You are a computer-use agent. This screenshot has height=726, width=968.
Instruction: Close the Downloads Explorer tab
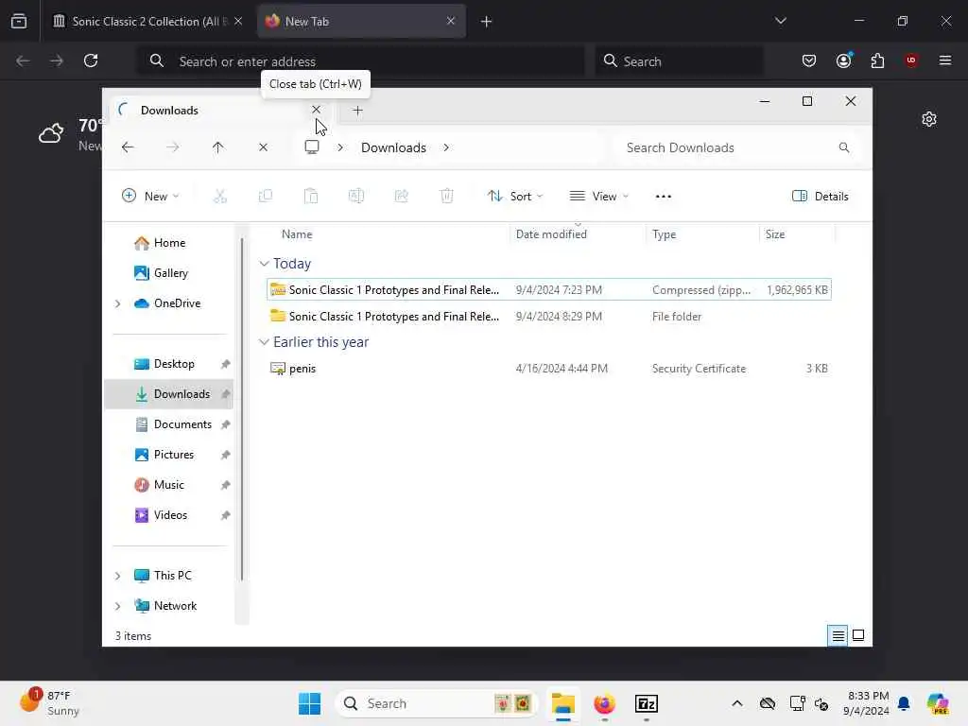tap(316, 110)
